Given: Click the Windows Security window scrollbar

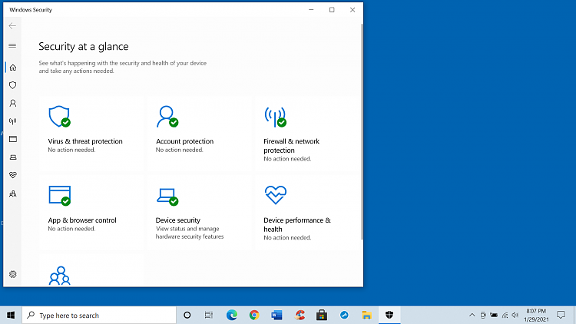Looking at the screenshot, I should (361, 138).
